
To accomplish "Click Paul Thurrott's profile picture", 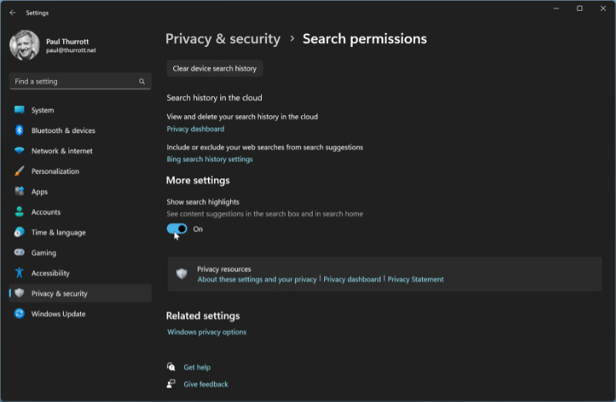I will coord(25,45).
